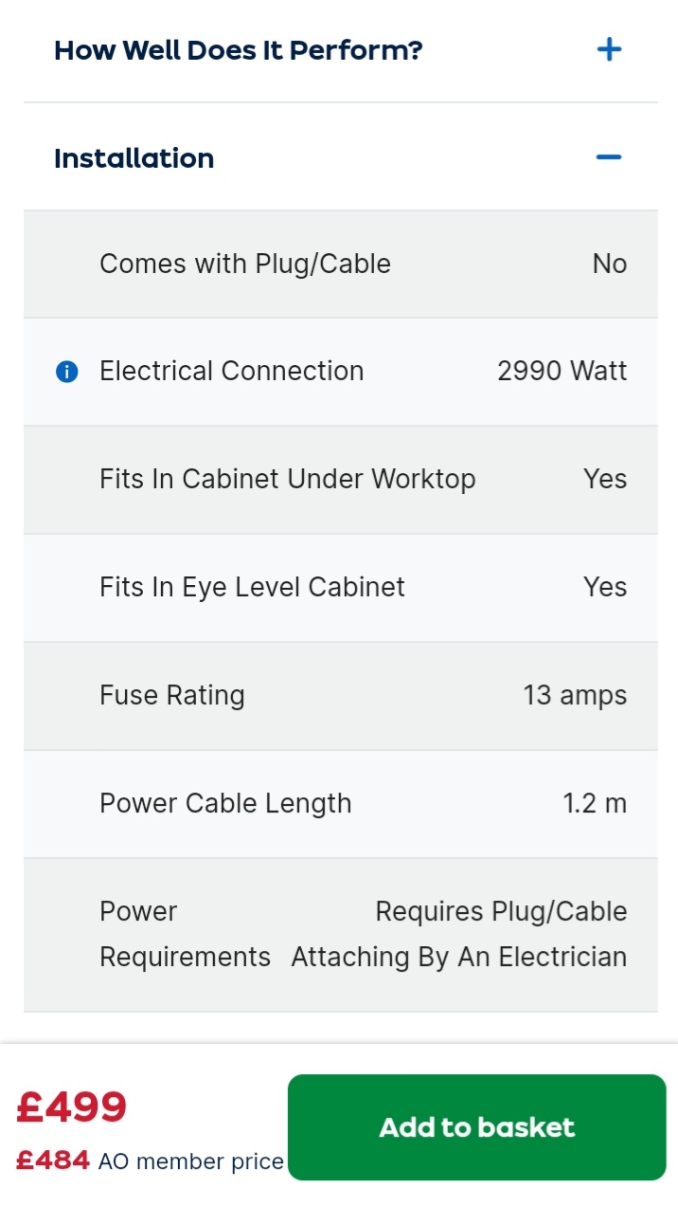Tap the Electrical Connection label
This screenshot has height=1206, width=678.
(232, 371)
